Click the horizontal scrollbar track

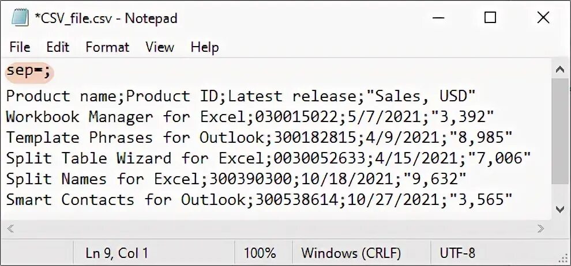(x=276, y=229)
